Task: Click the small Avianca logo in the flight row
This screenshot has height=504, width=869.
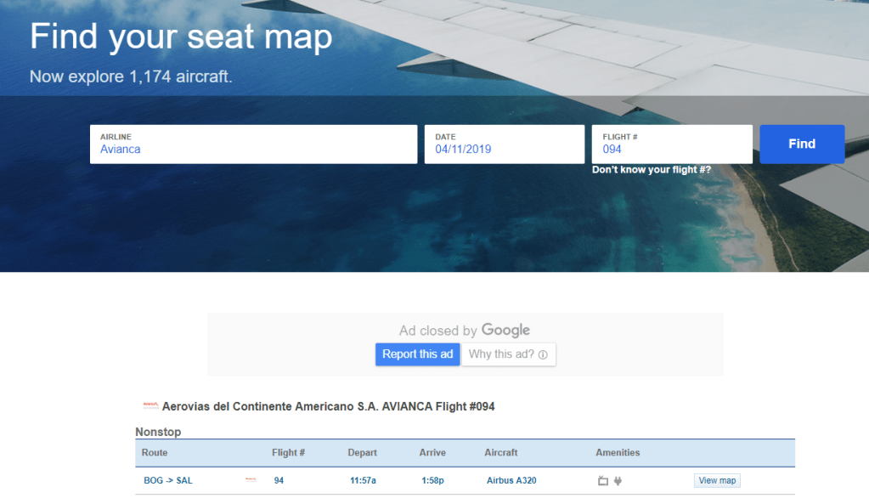Action: (251, 480)
